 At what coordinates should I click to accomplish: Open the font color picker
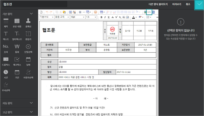coord(134,17)
